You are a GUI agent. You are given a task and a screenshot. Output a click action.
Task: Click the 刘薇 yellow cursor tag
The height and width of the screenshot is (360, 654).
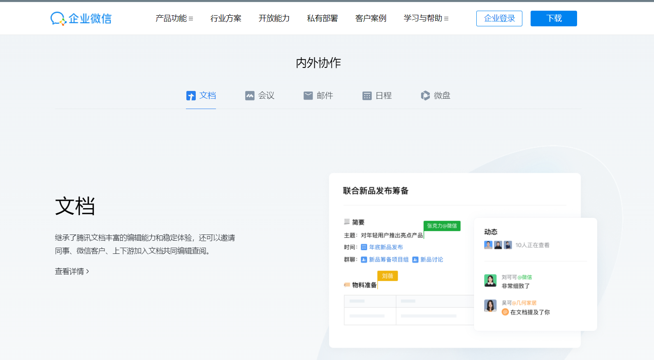(387, 276)
